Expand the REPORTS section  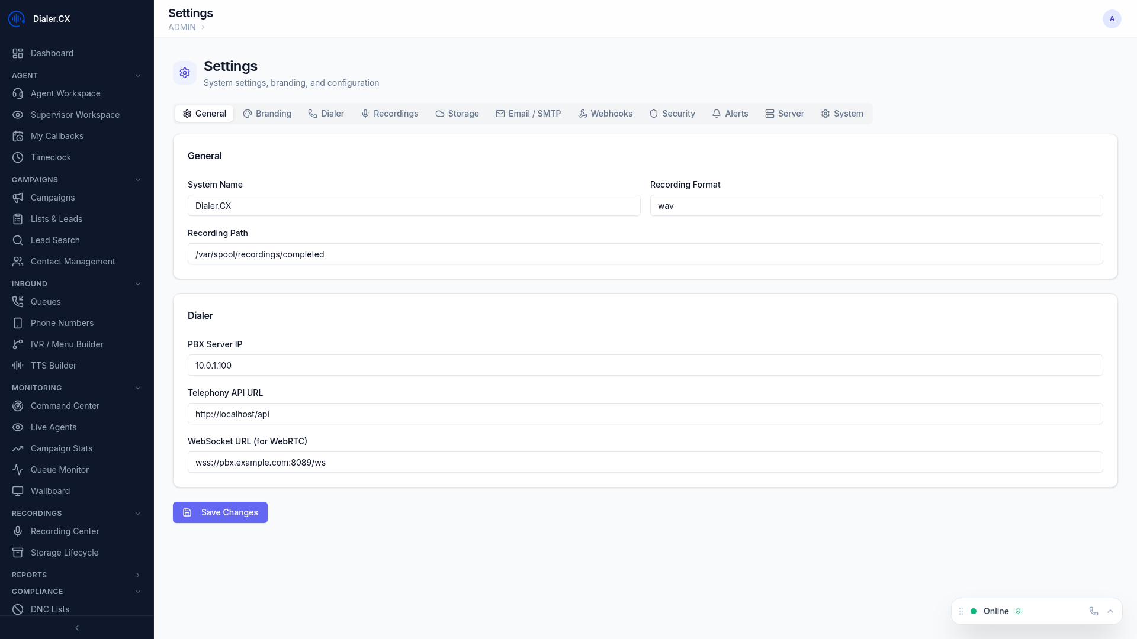pos(138,575)
